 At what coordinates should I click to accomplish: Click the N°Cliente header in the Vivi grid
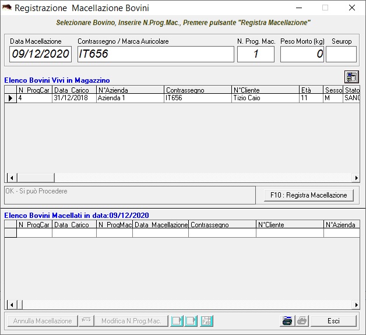tap(266, 90)
